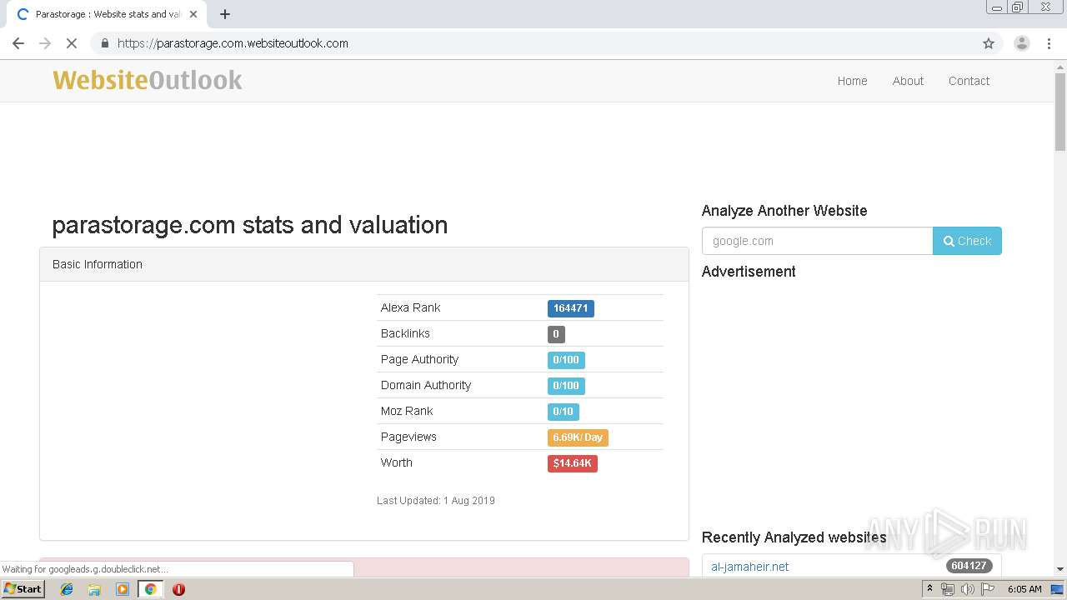The image size is (1067, 600).
Task: Click Show desktop button in tray
Action: pyautogui.click(x=1058, y=589)
